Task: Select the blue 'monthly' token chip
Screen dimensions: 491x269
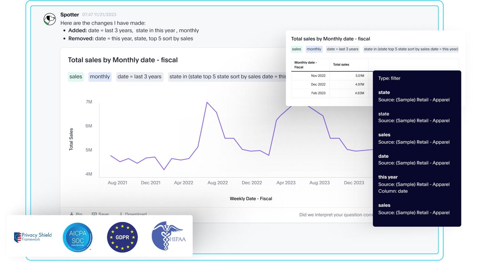Action: 100,77
